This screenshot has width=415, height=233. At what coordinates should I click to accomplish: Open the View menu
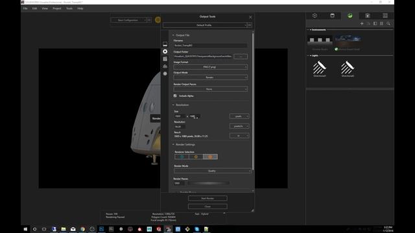pos(45,8)
